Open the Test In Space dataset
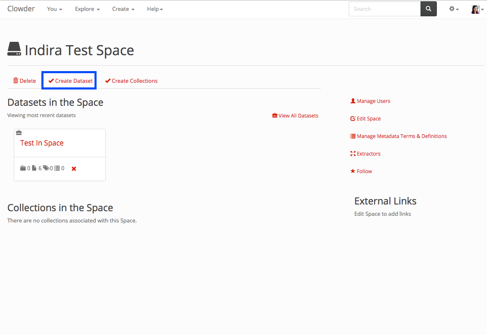Image resolution: width=487 pixels, height=335 pixels. (42, 143)
